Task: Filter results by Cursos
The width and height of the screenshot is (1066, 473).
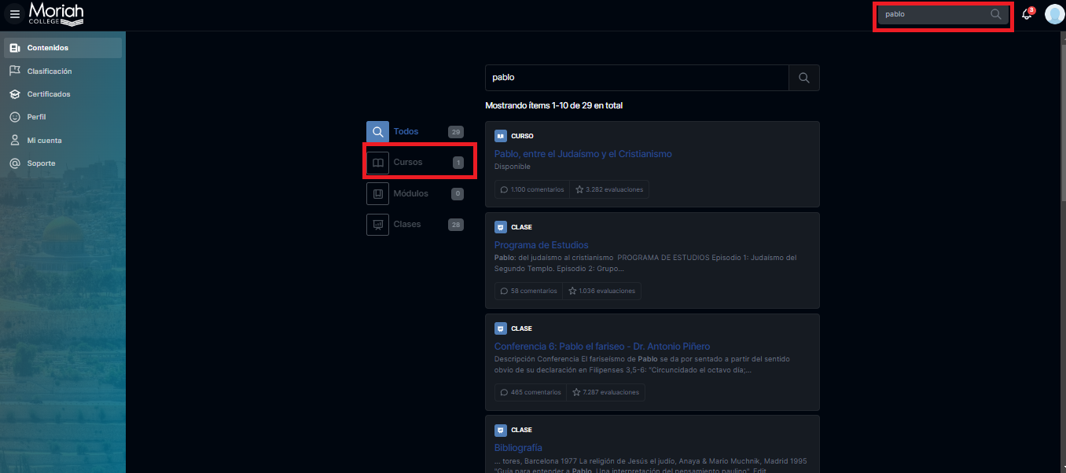Action: [x=408, y=163]
